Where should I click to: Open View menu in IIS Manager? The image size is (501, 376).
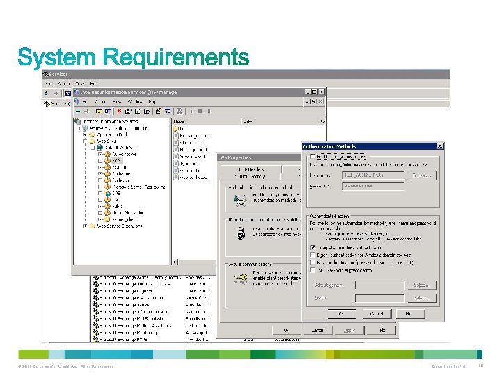click(x=117, y=102)
